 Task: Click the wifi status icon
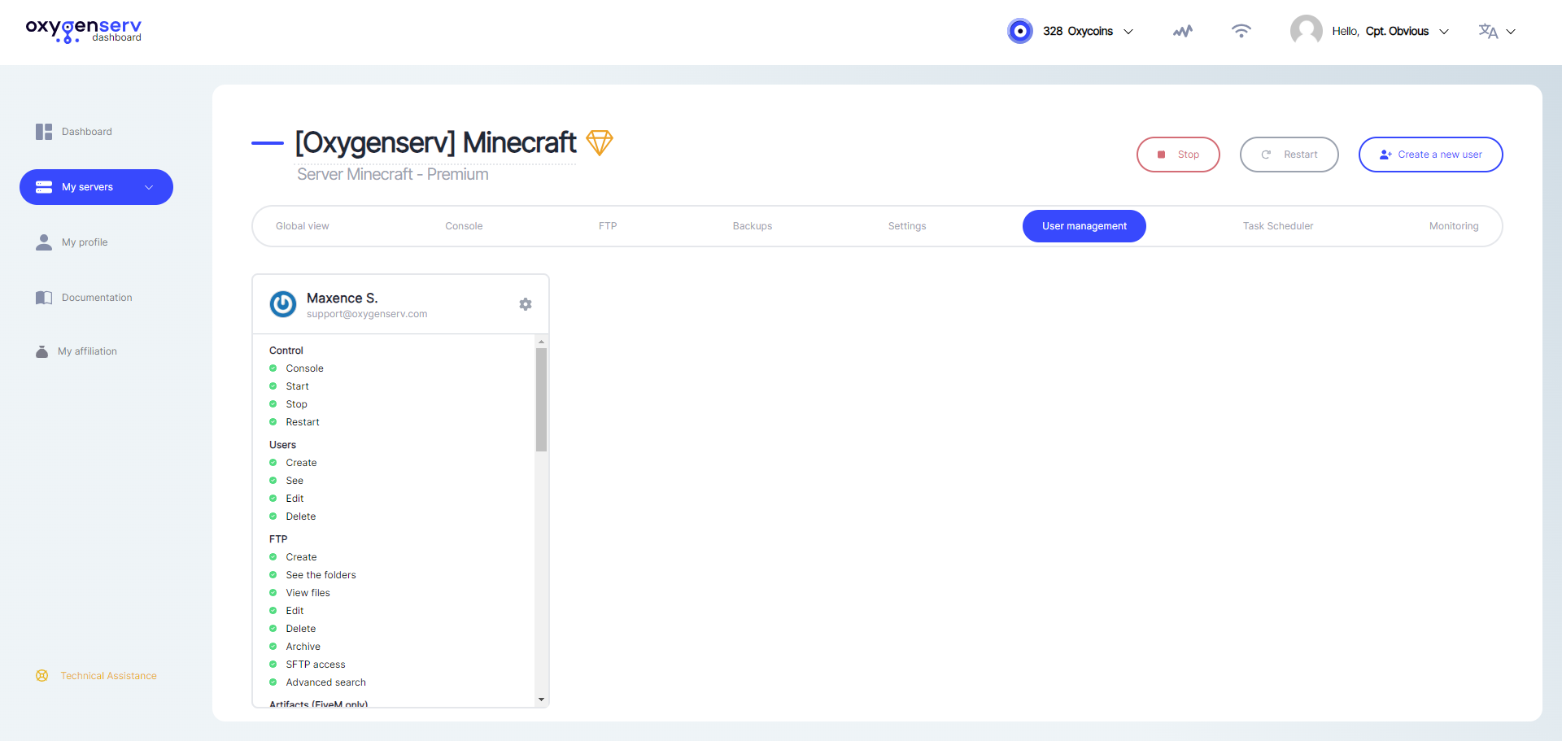[1241, 31]
